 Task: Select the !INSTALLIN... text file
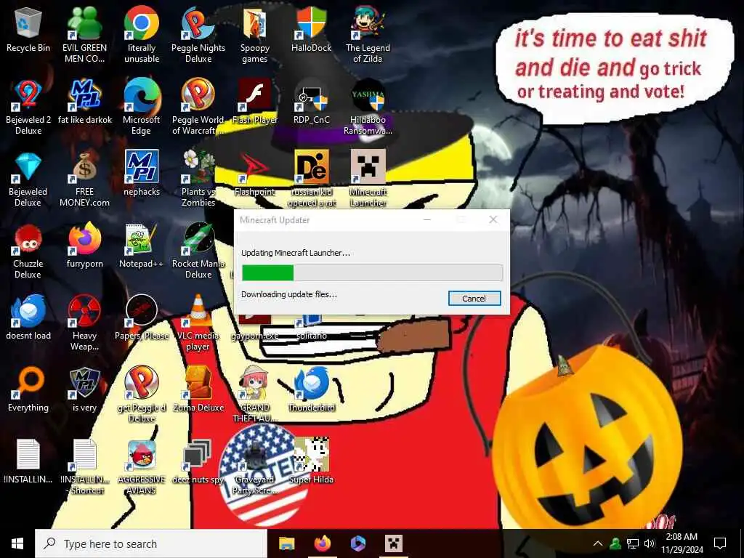point(28,462)
